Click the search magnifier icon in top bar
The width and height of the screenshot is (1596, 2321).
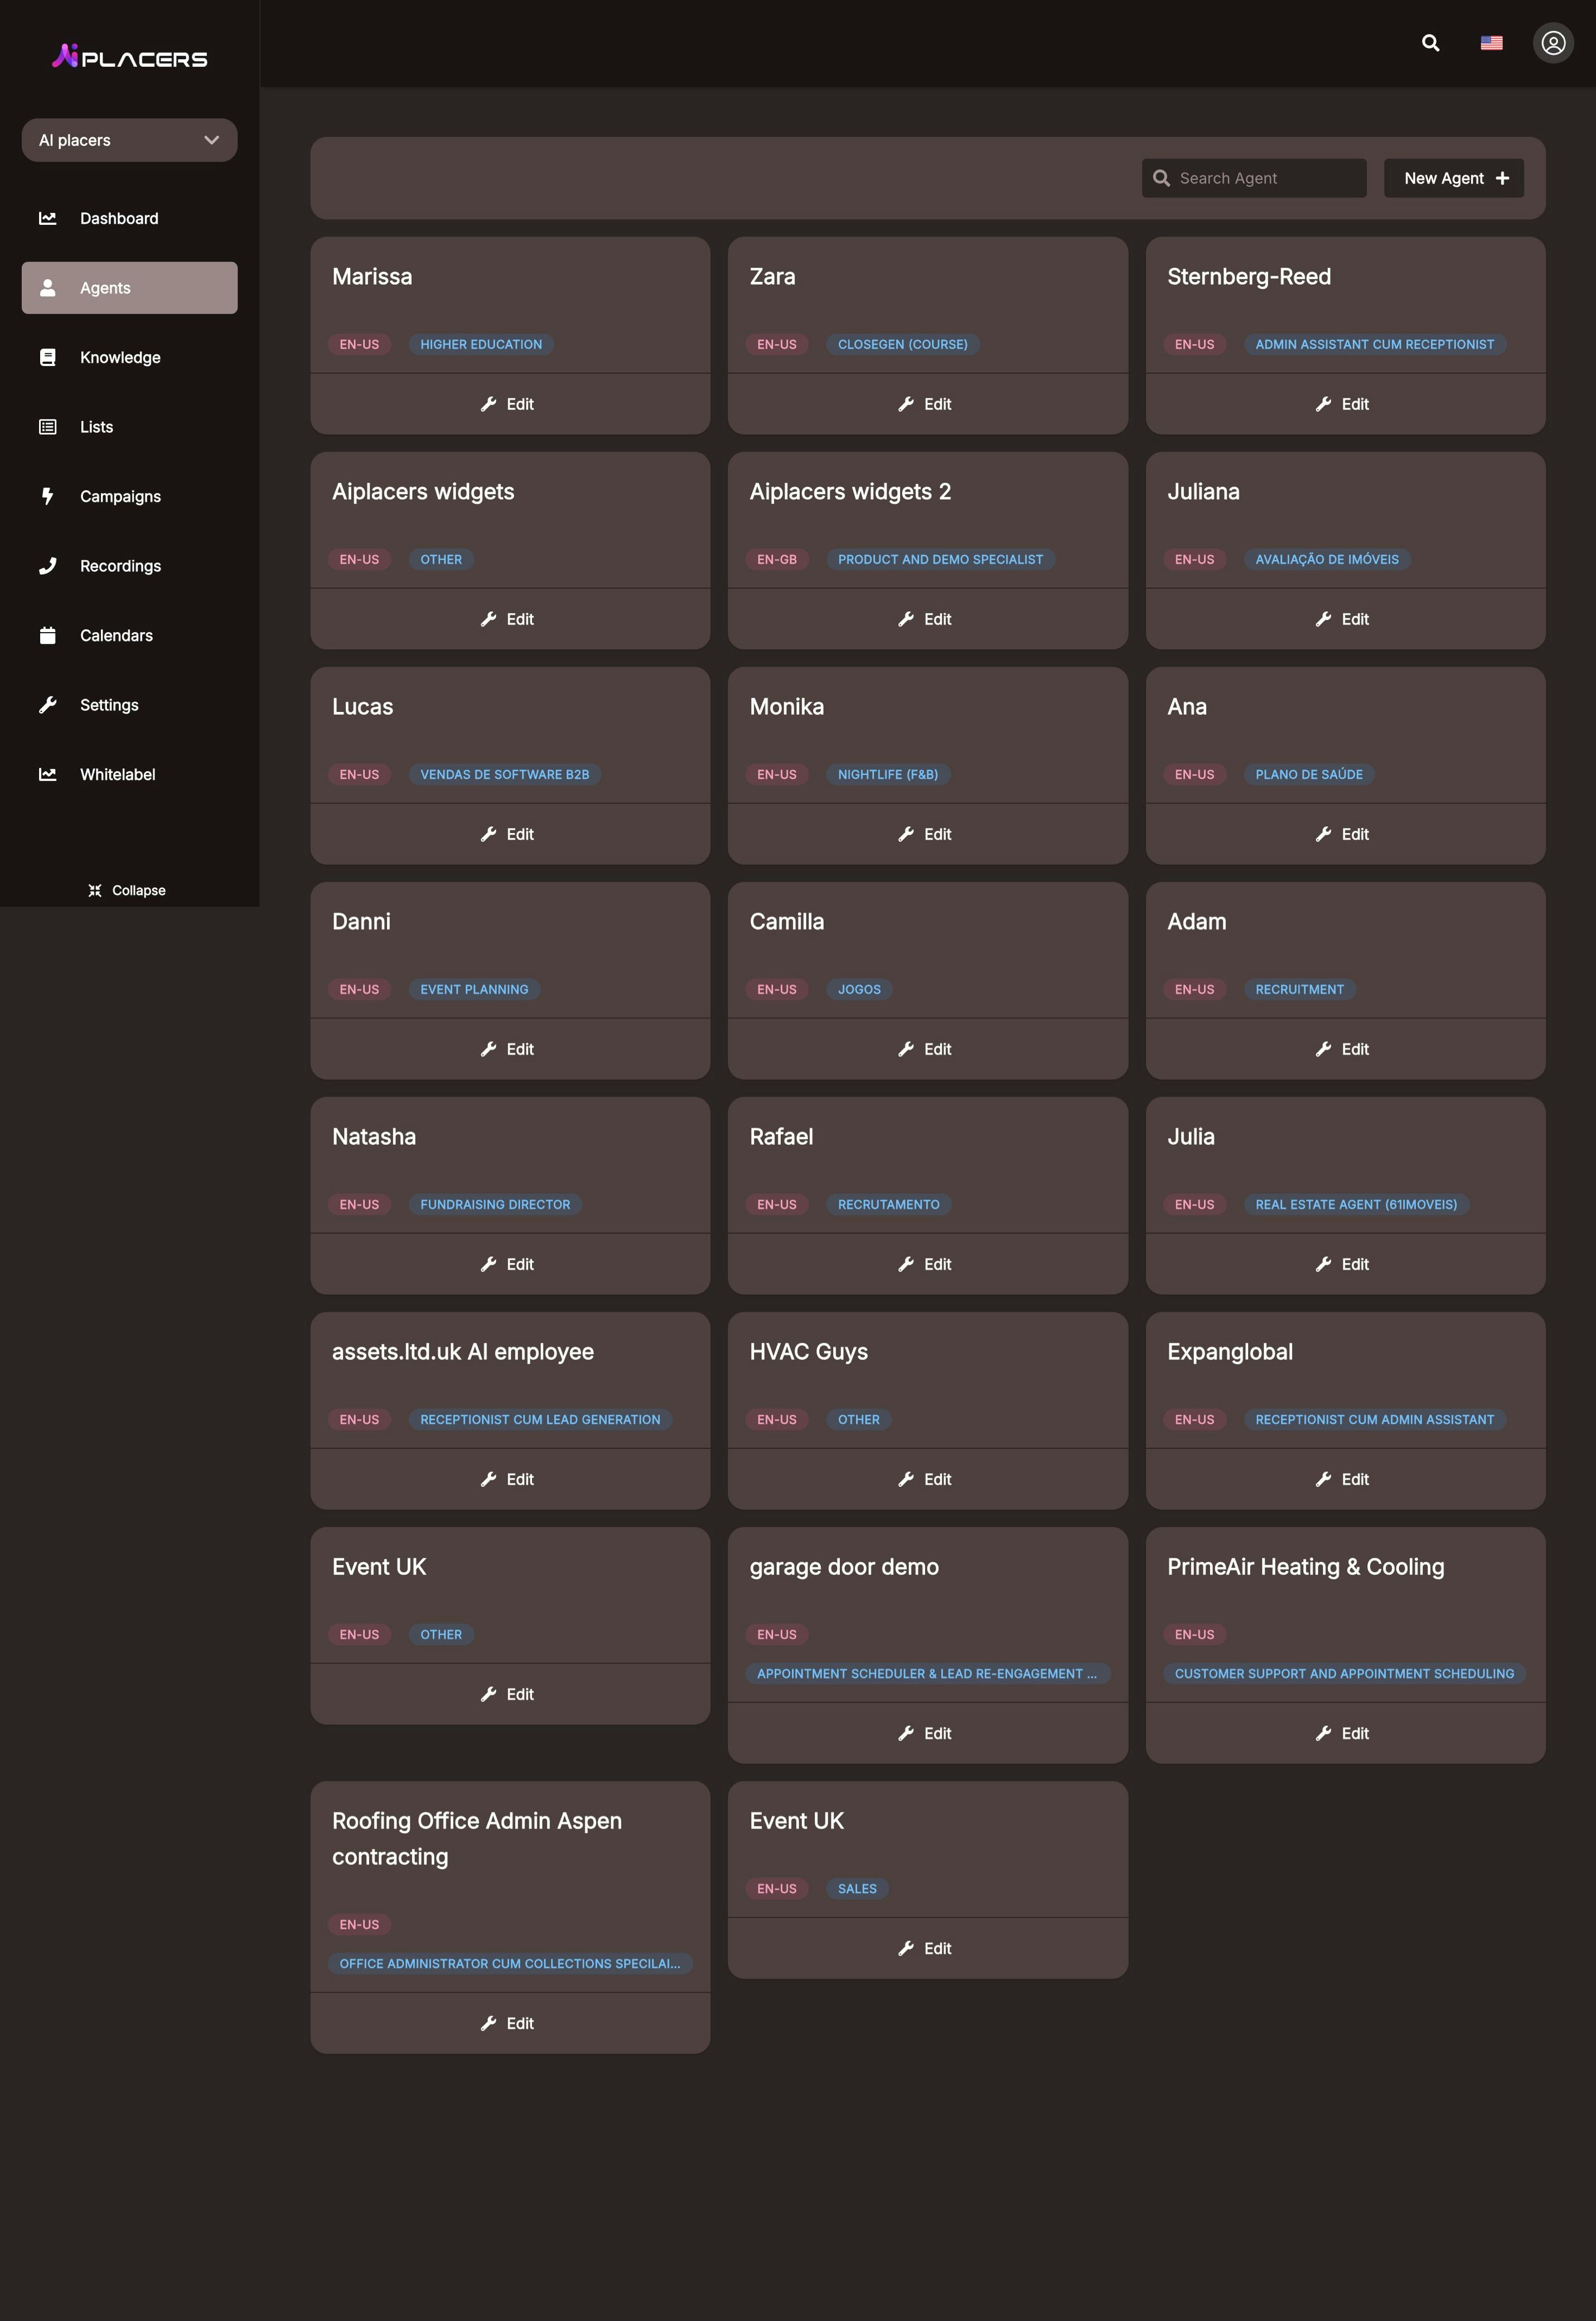(x=1430, y=43)
